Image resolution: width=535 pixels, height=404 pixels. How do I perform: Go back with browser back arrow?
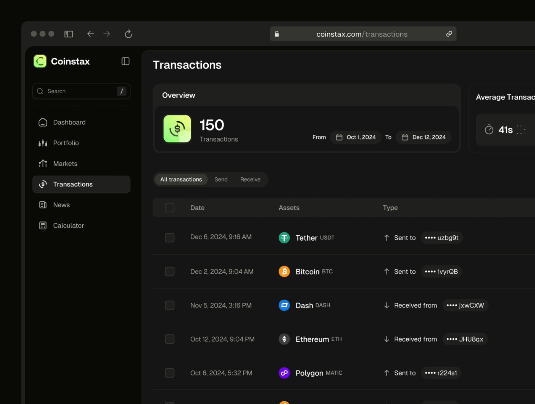(x=90, y=34)
